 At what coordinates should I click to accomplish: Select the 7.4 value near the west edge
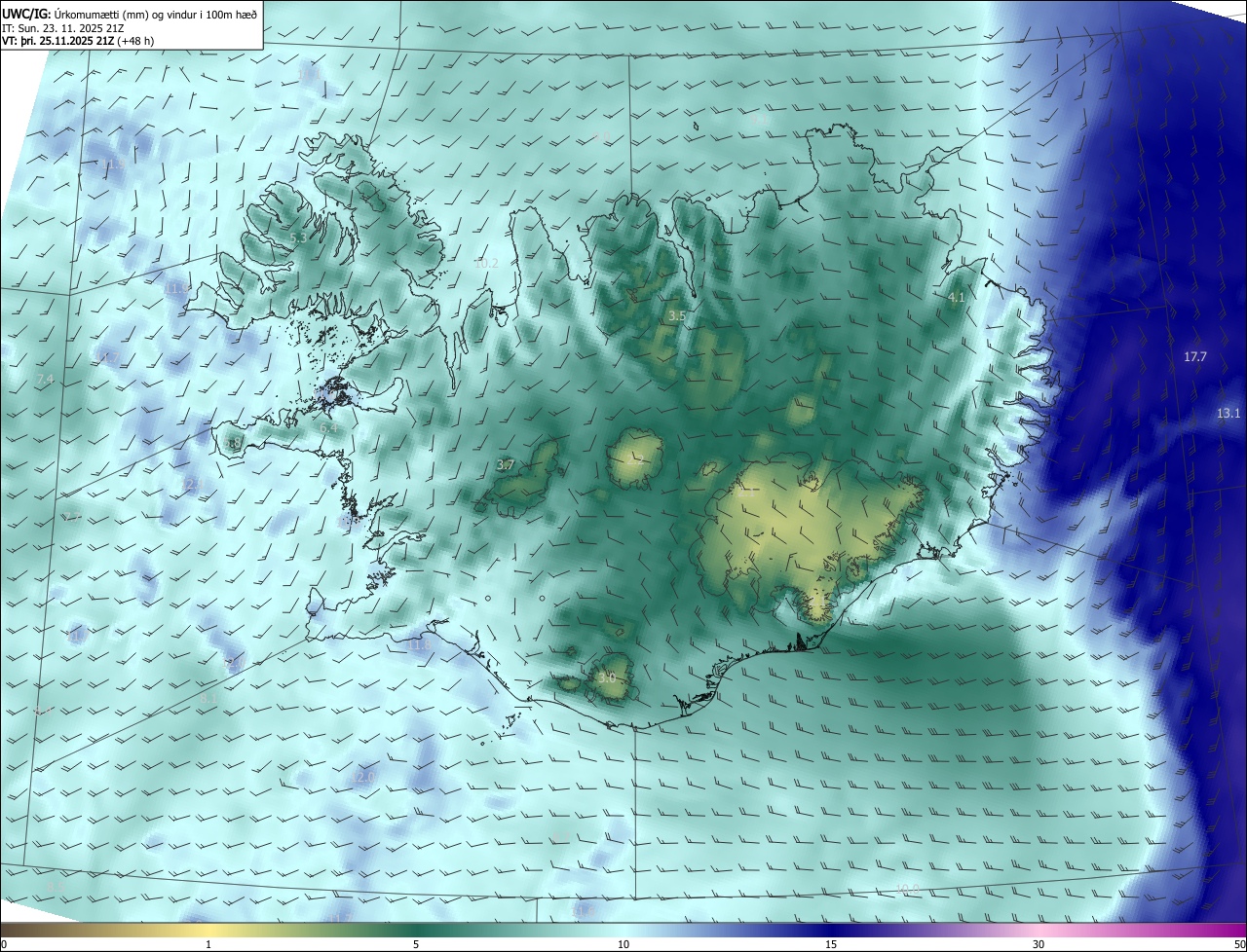(45, 379)
